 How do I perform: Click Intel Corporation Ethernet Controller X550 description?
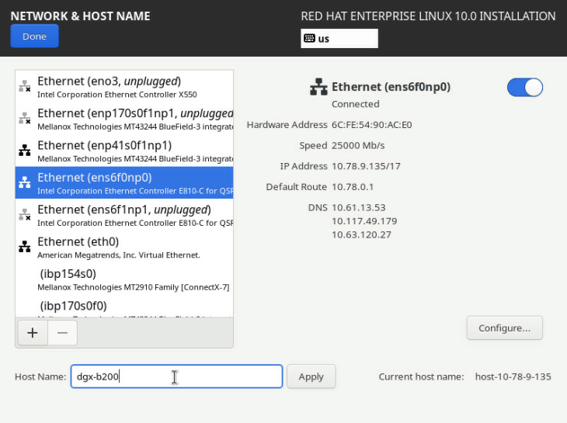tap(117, 95)
